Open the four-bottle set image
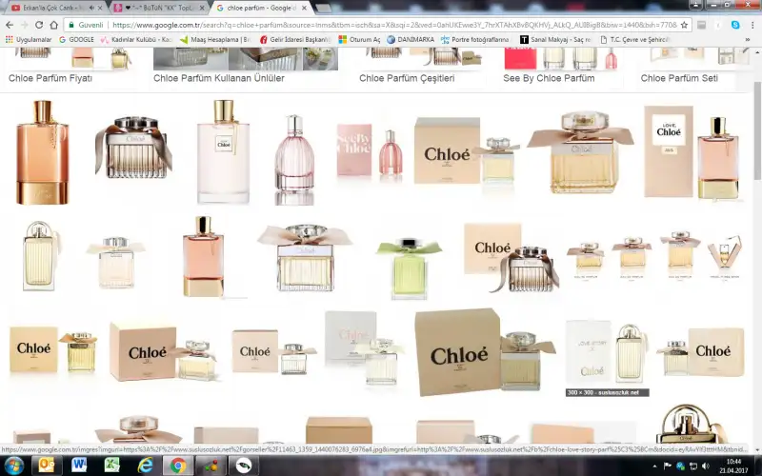Image resolution: width=762 pixels, height=476 pixels. point(654,256)
